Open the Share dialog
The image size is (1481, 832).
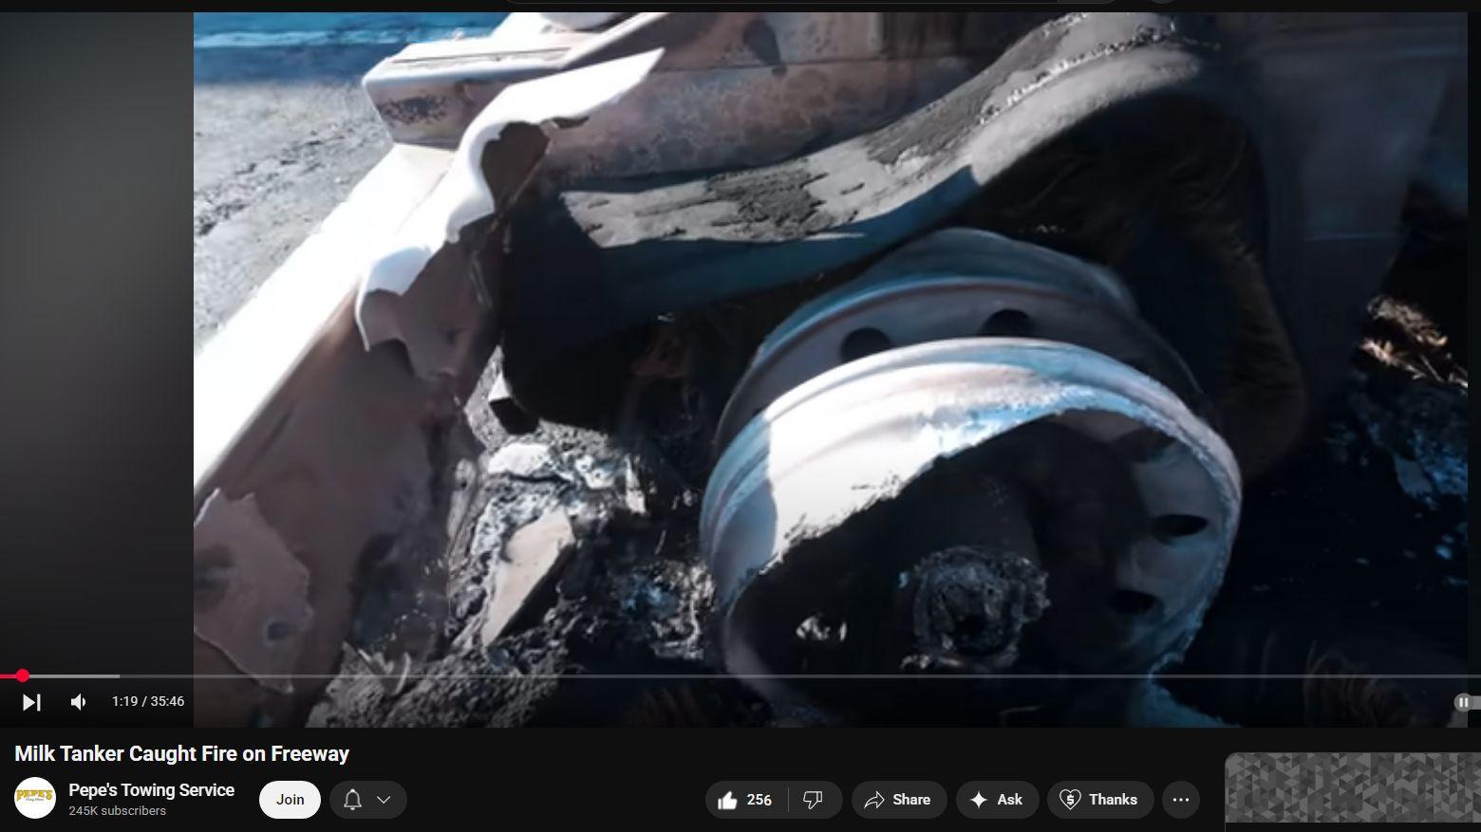(x=898, y=800)
